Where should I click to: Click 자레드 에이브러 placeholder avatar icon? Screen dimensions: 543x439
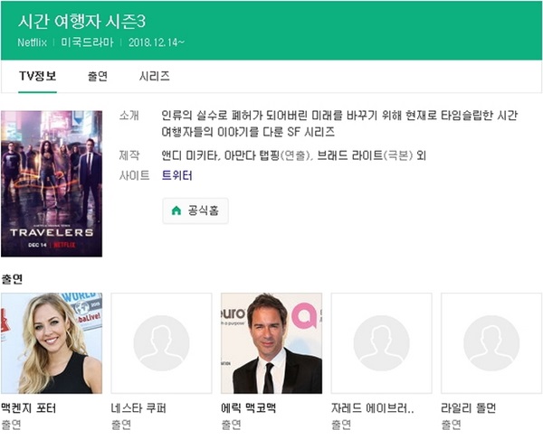coord(381,343)
